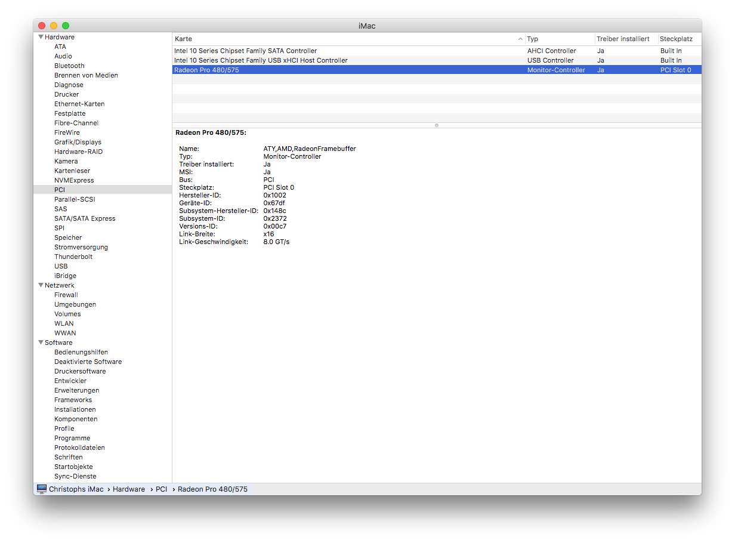
Task: Select Komponenten entry
Action: (x=76, y=419)
